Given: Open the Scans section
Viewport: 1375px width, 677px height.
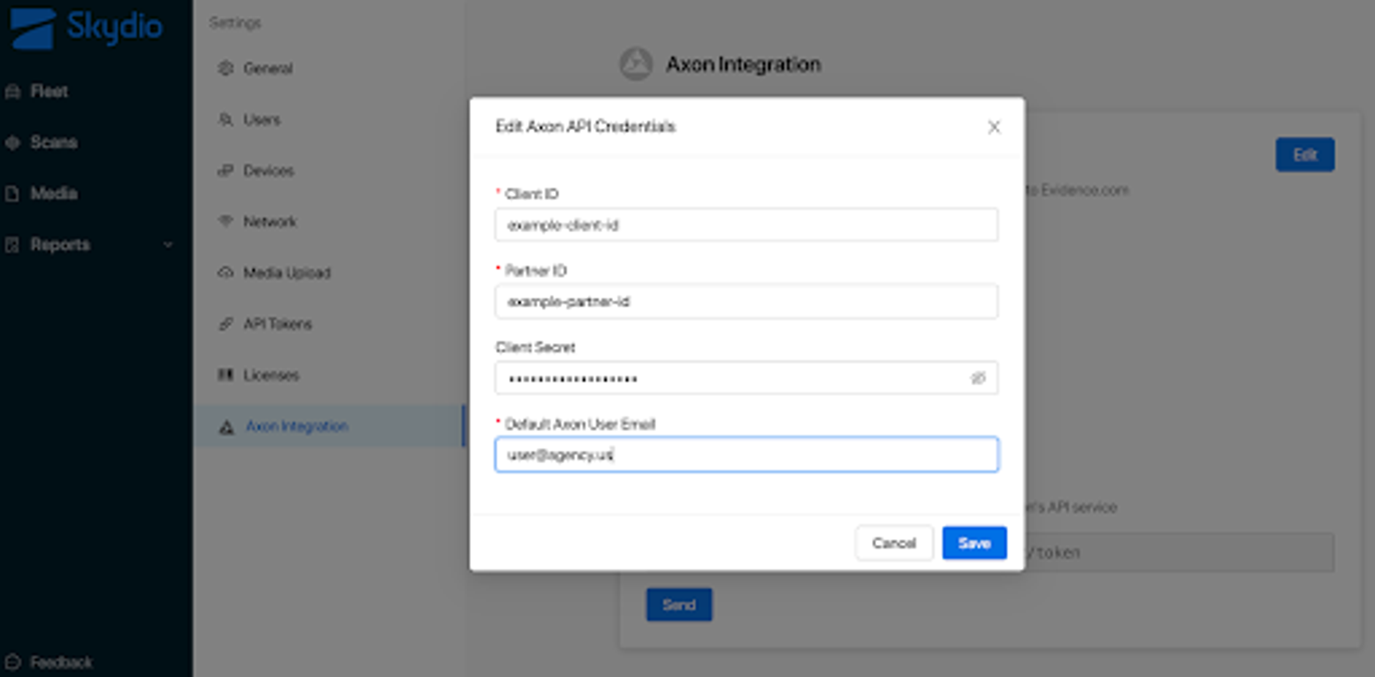Looking at the screenshot, I should (53, 142).
